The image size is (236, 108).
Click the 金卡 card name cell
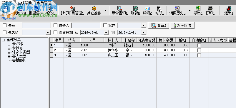(x=129, y=50)
